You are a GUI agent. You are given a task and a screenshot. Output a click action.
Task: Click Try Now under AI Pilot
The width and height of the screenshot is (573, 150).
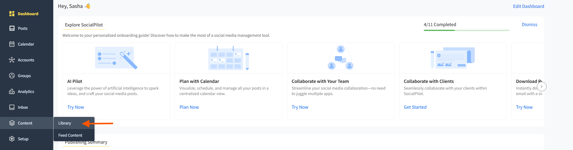76,107
